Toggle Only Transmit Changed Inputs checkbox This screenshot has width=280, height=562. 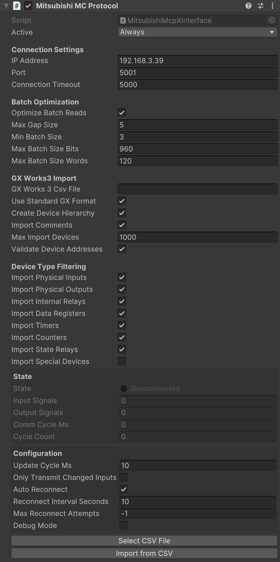click(124, 477)
